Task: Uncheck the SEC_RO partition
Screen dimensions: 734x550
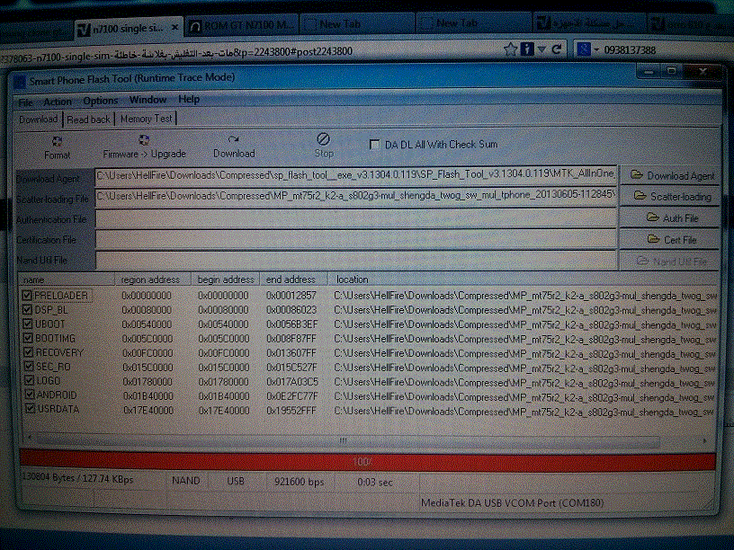Action: click(x=29, y=366)
